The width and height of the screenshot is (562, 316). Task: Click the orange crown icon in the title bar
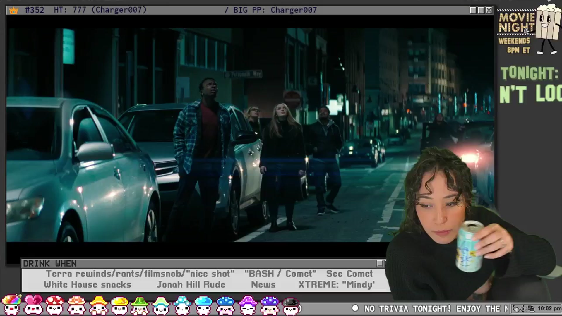(x=13, y=10)
